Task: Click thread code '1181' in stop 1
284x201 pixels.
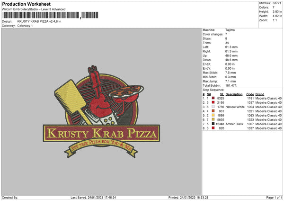Action: click(250, 98)
